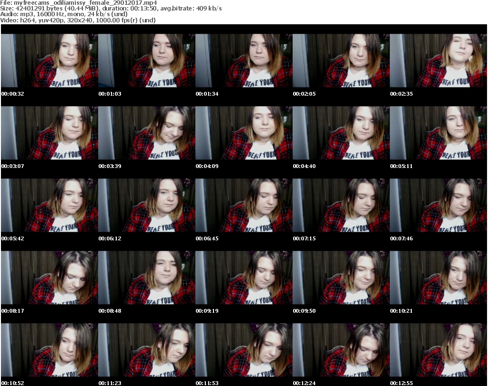Click the thumbnail above 00:08:17
488x386 pixels.
(50, 277)
